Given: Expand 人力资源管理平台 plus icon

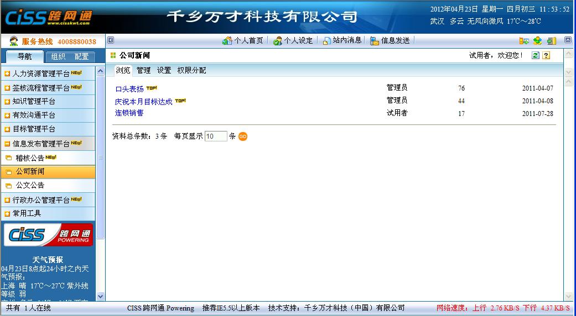Looking at the screenshot, I should (7, 73).
